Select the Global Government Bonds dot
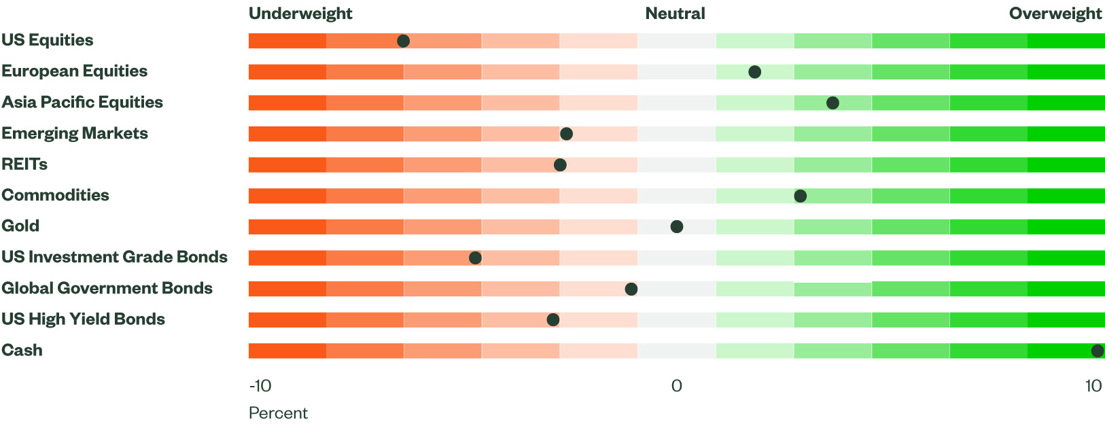 [631, 289]
